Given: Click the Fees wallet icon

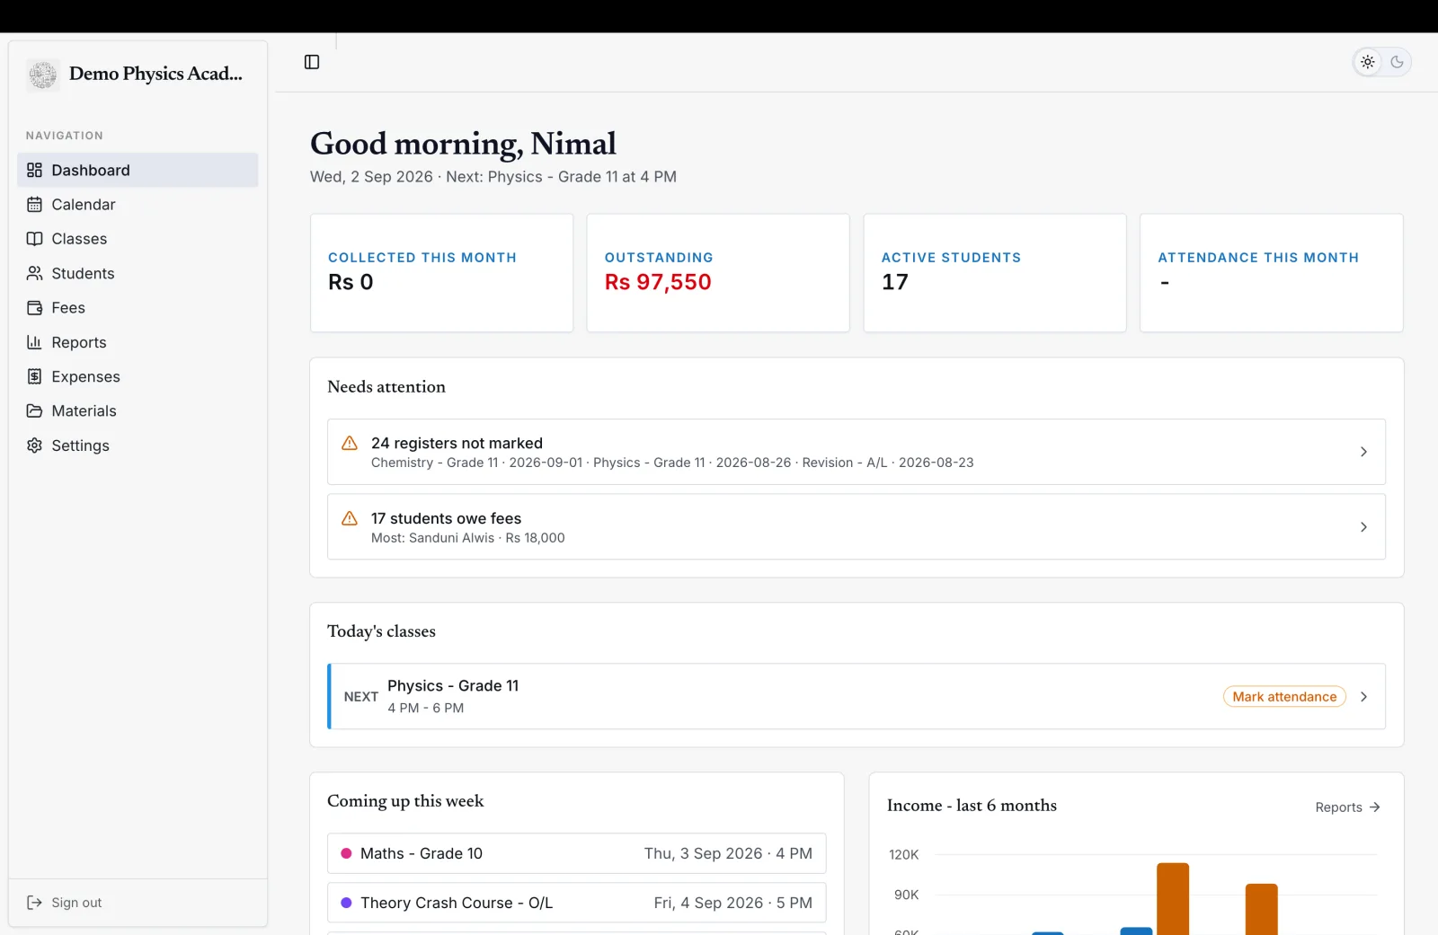Looking at the screenshot, I should [34, 308].
